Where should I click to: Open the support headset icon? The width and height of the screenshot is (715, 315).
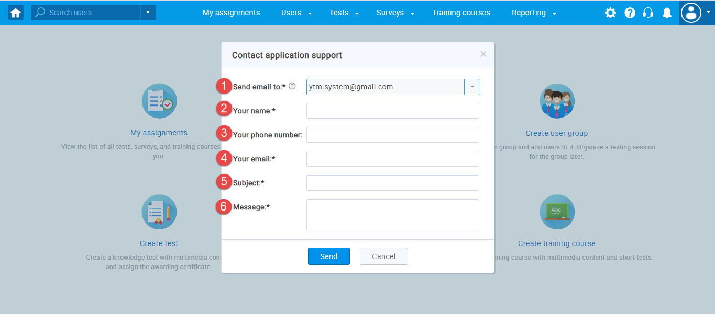648,13
